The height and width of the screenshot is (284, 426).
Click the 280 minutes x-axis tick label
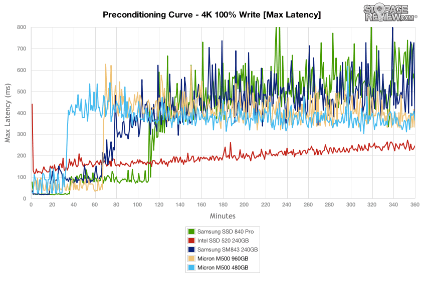(329, 204)
